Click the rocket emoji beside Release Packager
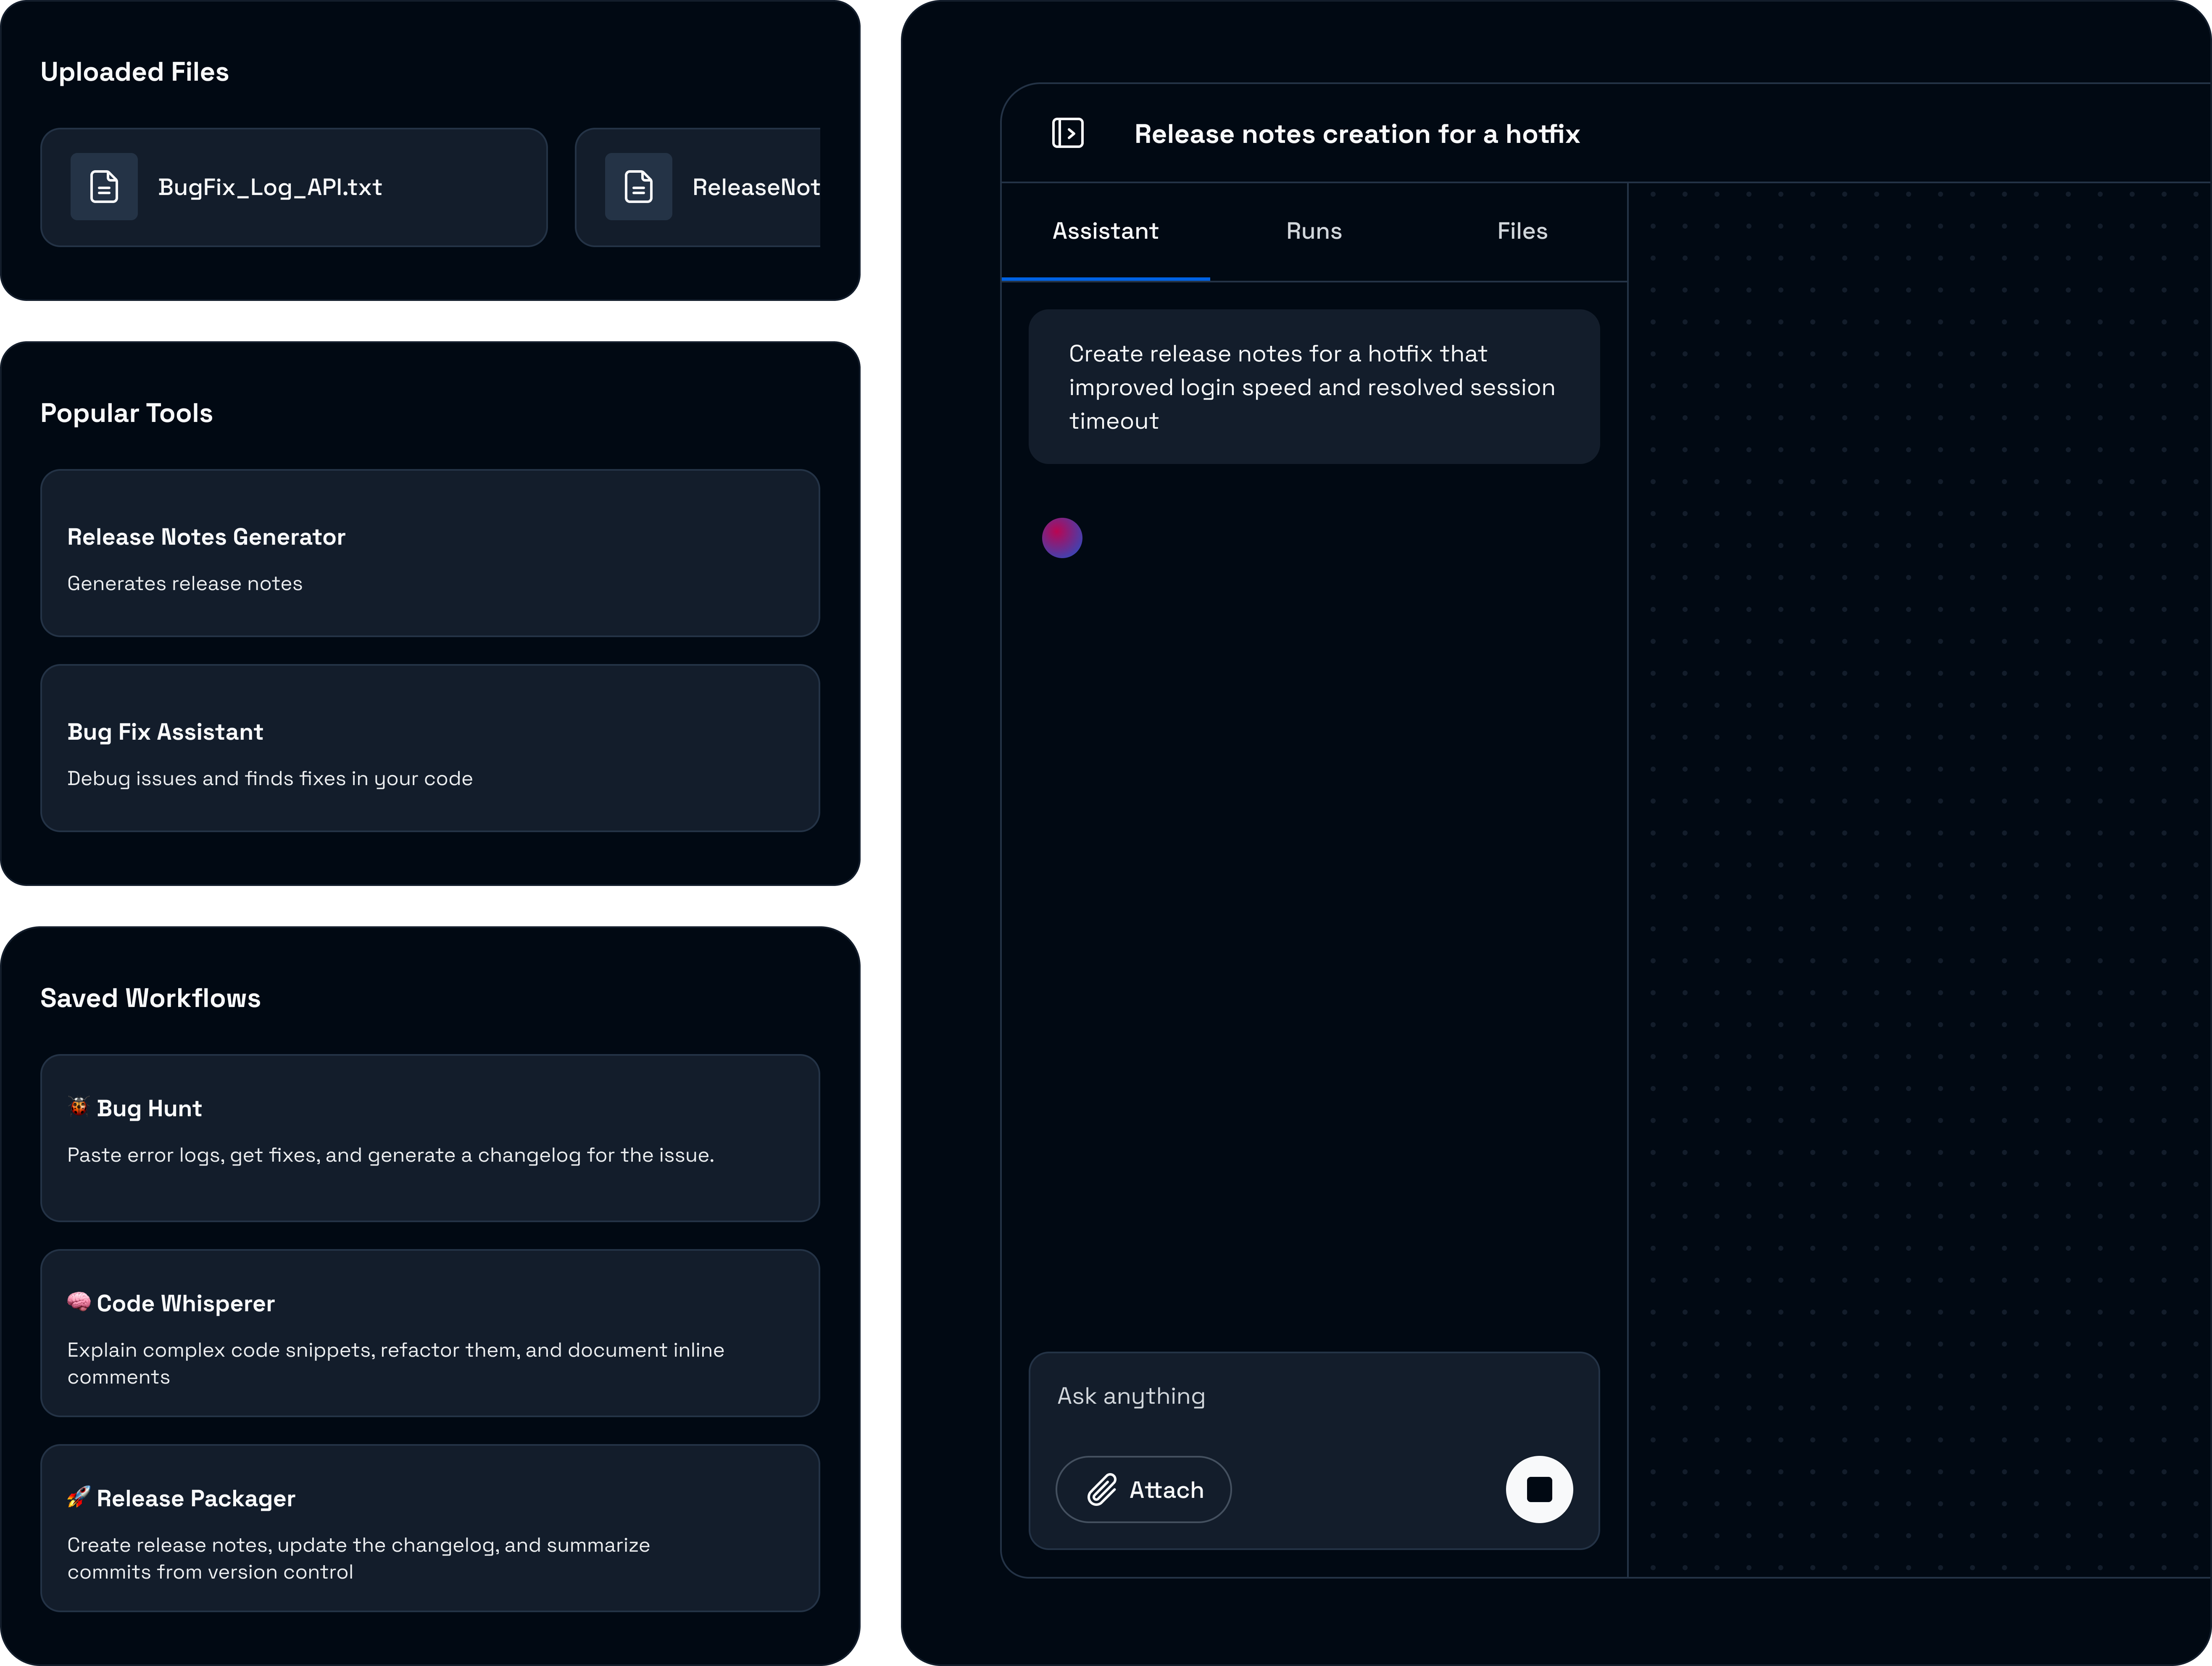Image resolution: width=2212 pixels, height=1666 pixels. tap(78, 1497)
